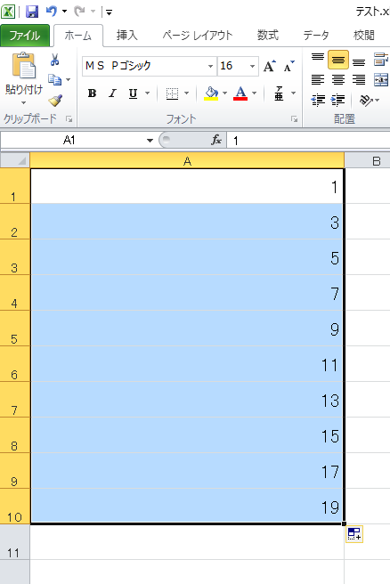This screenshot has height=584, width=390.
Task: Expand the Name Box dropdown arrow
Action: pyautogui.click(x=150, y=141)
